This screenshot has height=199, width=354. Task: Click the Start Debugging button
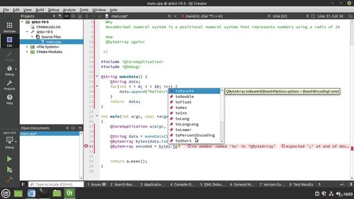9,170
